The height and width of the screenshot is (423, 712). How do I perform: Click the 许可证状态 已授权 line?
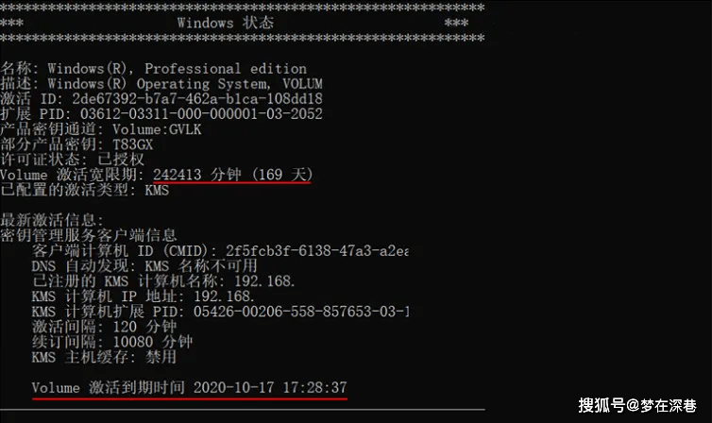pos(72,160)
